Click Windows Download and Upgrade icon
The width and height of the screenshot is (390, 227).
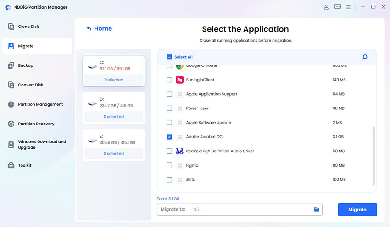[11, 144]
